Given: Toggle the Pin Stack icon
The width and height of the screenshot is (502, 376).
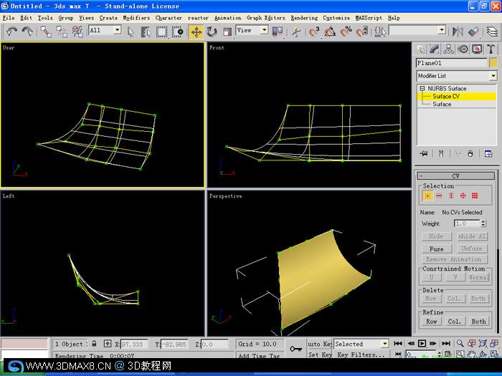Looking at the screenshot, I should click(424, 154).
